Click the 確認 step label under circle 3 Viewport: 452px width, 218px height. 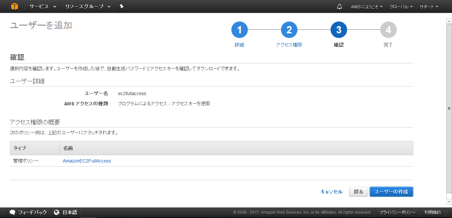click(339, 45)
